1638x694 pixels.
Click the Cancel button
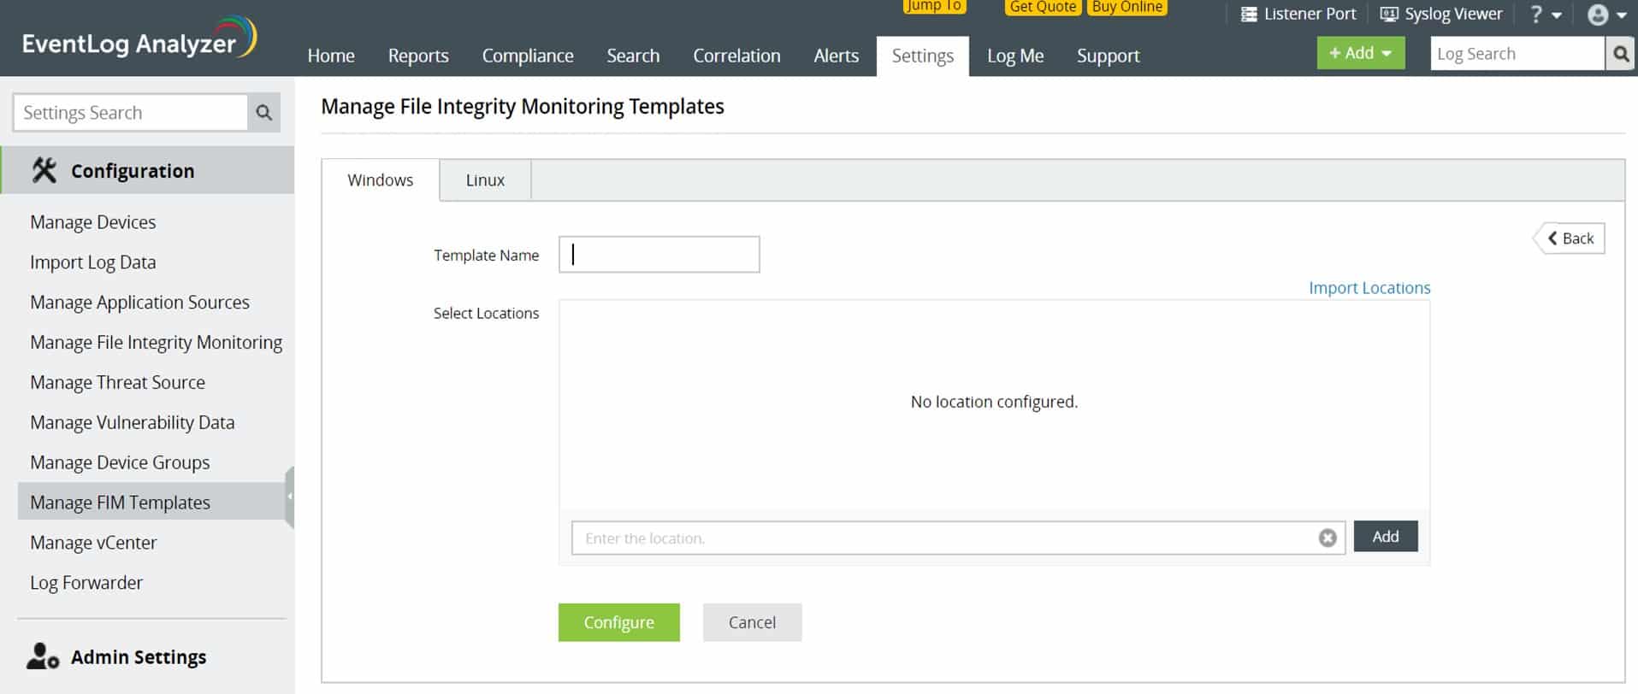tap(753, 622)
